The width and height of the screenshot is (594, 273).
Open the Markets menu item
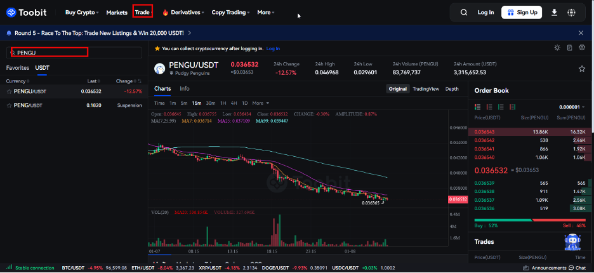point(117,13)
